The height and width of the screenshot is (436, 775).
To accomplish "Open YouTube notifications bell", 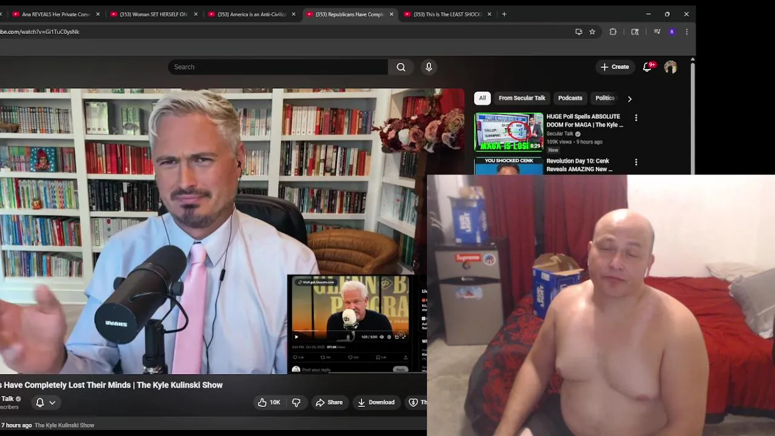I will click(647, 67).
